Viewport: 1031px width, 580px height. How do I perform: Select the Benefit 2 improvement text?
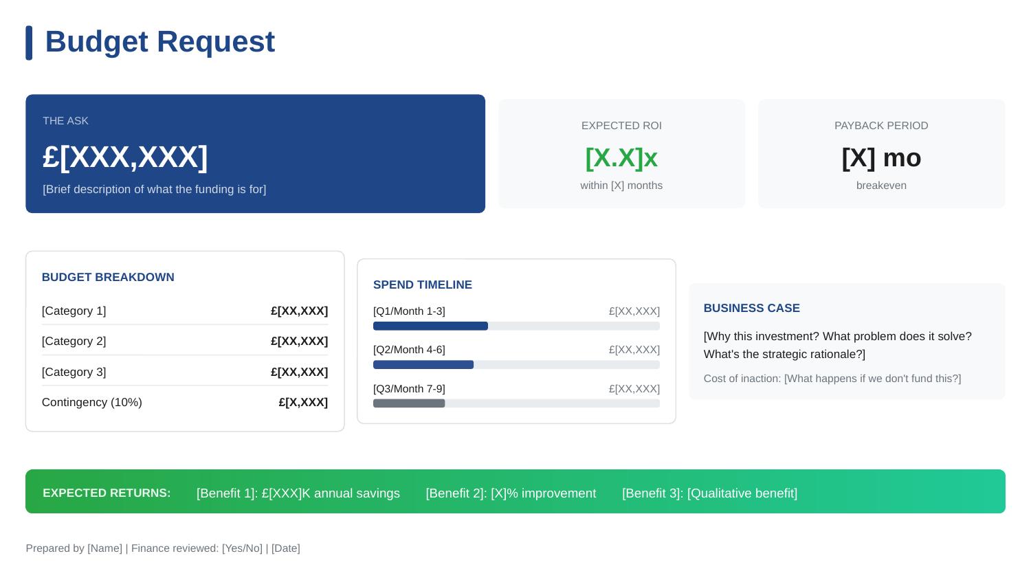click(x=511, y=493)
